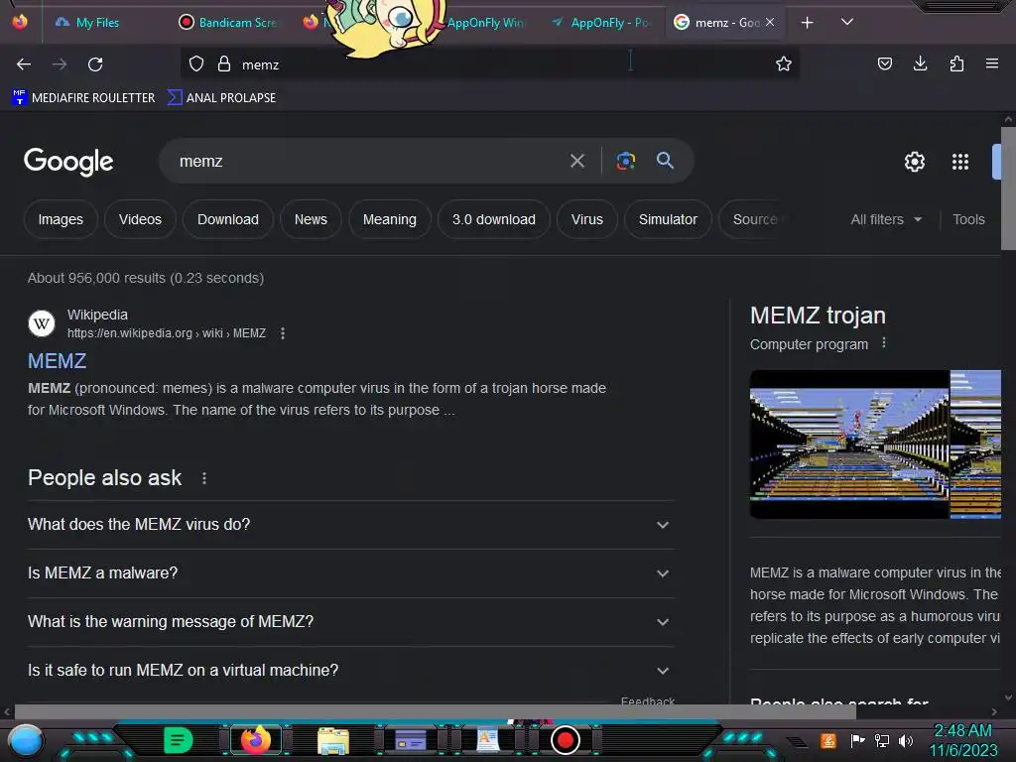Expand What does the MEMZ virus do?
The image size is (1016, 762).
(350, 525)
